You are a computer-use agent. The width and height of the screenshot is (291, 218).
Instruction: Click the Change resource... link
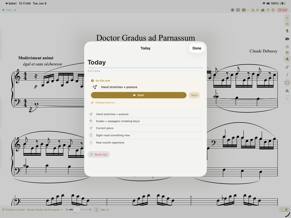104,102
